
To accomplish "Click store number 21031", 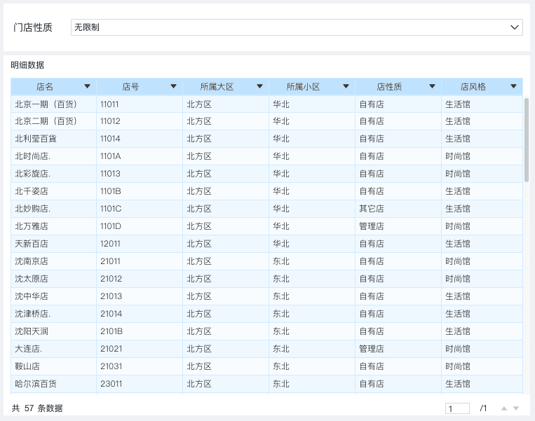I will [111, 366].
